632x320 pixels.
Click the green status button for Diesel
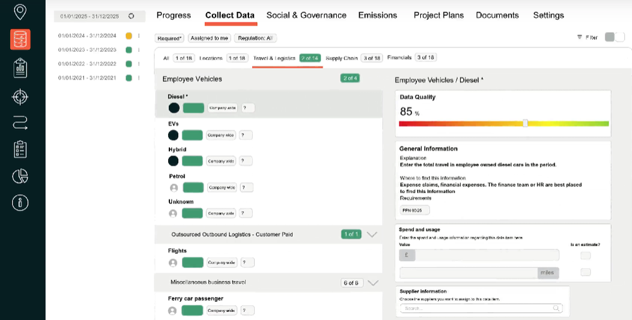193,108
